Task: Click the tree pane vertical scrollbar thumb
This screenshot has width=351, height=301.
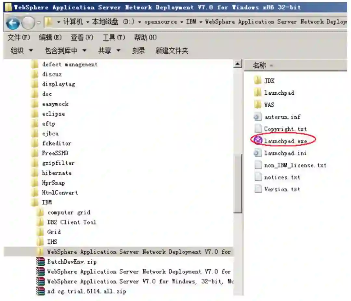Action: [x=238, y=183]
